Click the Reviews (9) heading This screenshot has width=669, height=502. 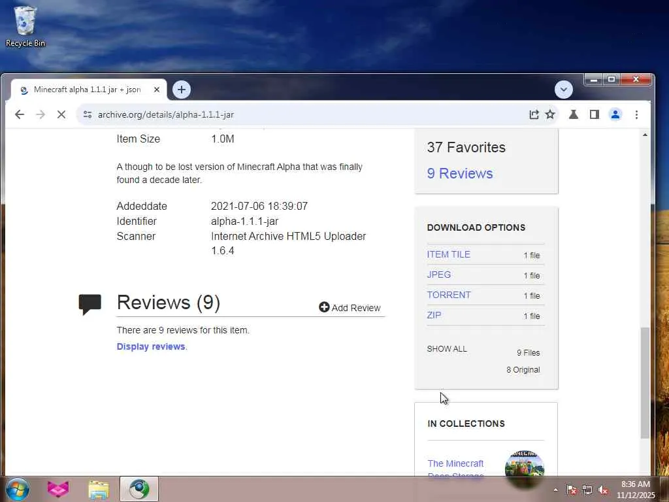coord(168,302)
